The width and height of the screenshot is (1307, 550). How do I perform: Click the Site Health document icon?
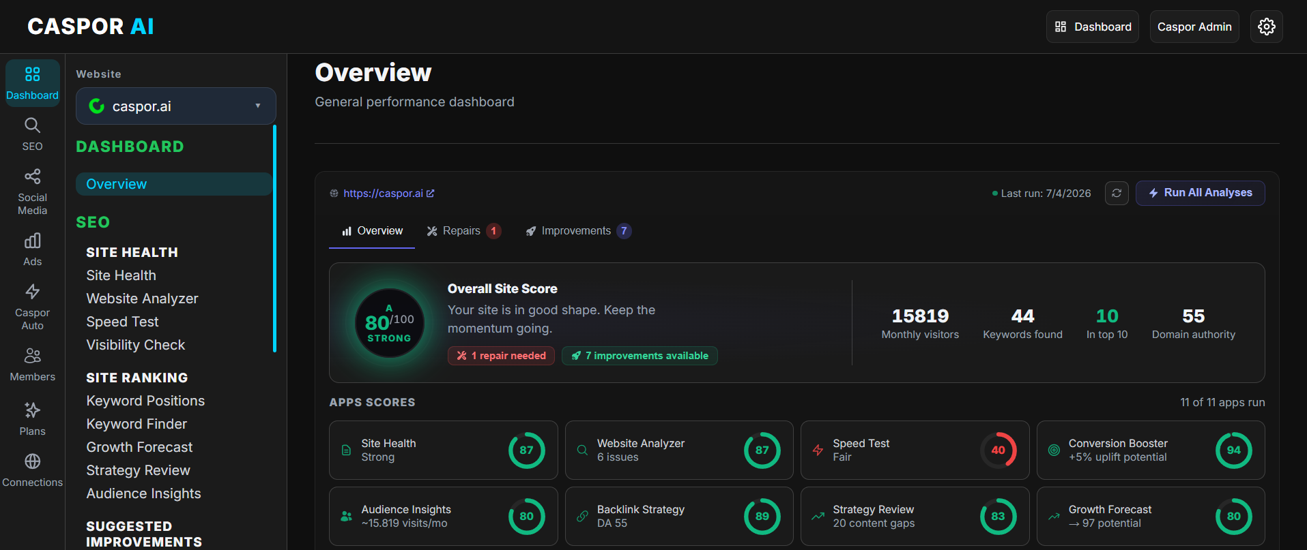[346, 450]
